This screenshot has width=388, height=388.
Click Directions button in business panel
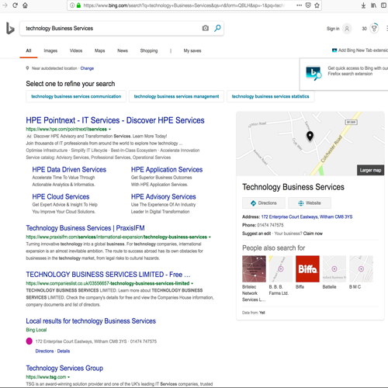coord(264,203)
